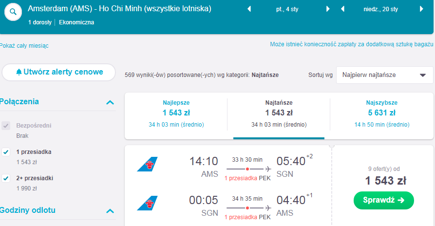
Task: Switch to the Najszybsze tab
Action: click(382, 113)
